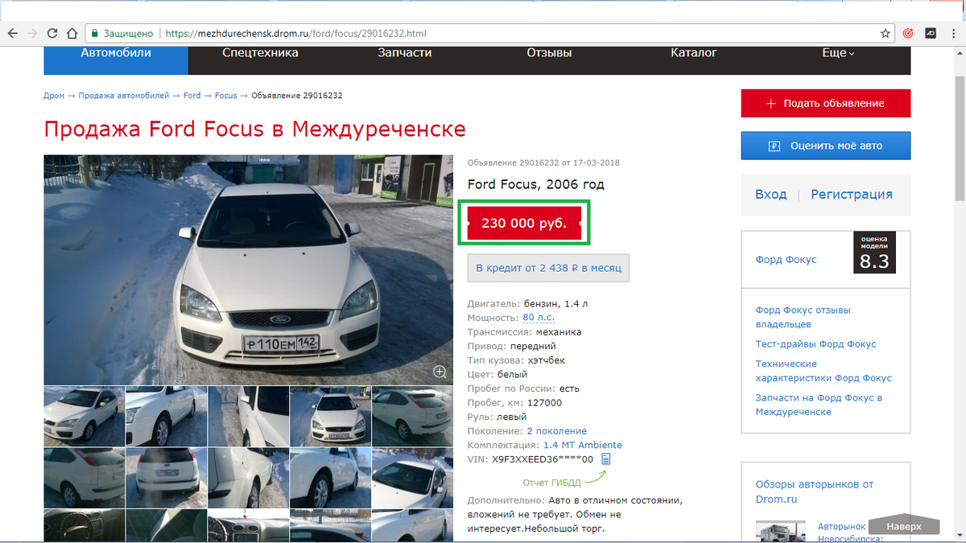Open the third thumbnail in the top row

pyautogui.click(x=248, y=416)
